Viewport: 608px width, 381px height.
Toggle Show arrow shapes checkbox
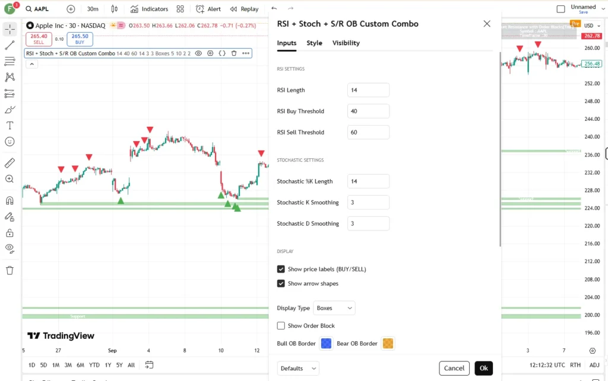click(x=281, y=283)
